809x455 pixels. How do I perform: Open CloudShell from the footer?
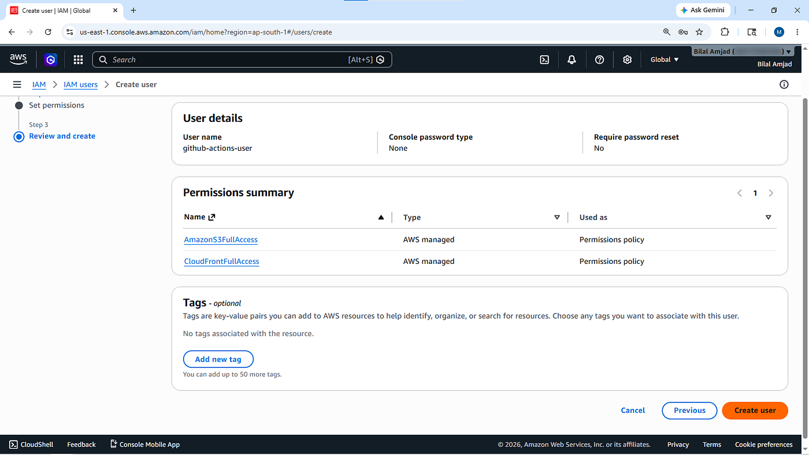pos(31,445)
